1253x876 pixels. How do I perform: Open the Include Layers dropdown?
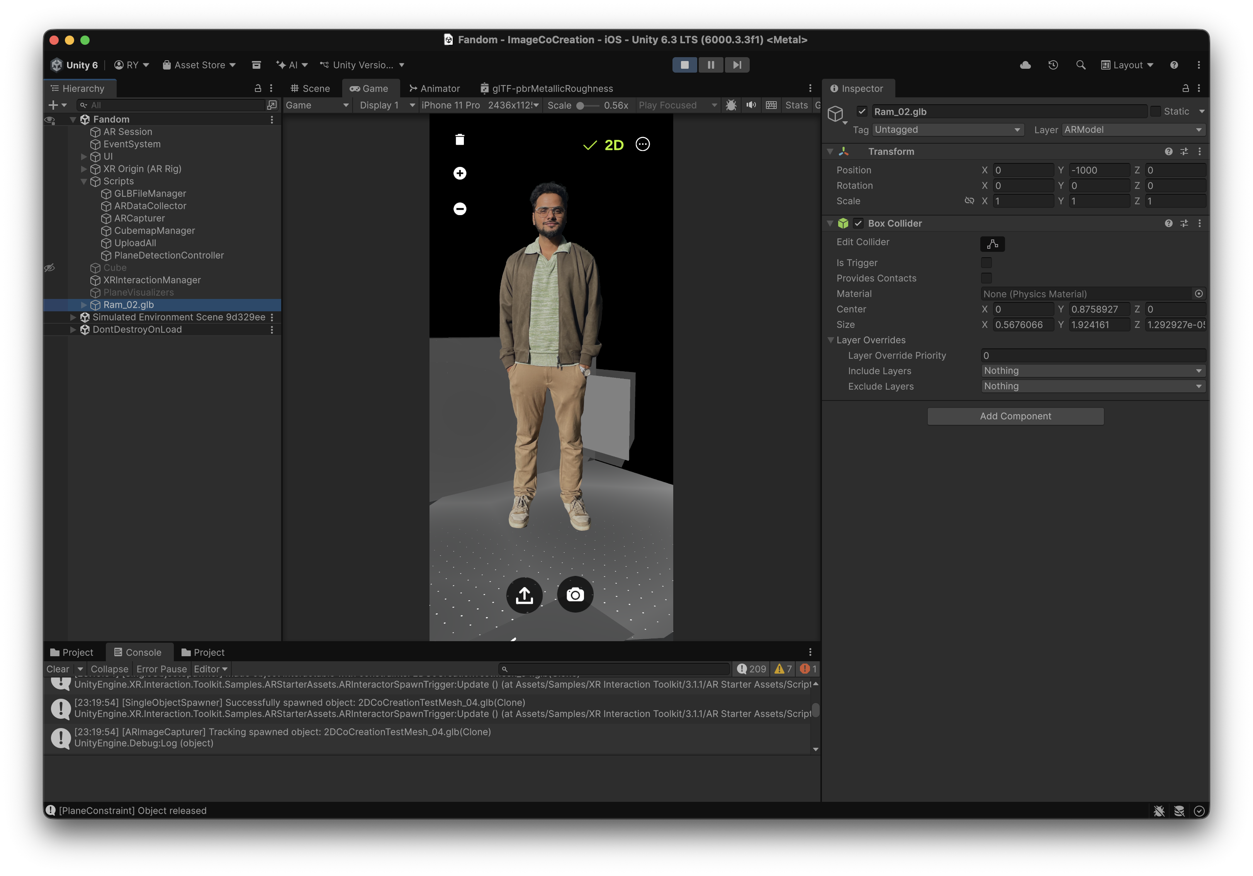(x=1093, y=370)
